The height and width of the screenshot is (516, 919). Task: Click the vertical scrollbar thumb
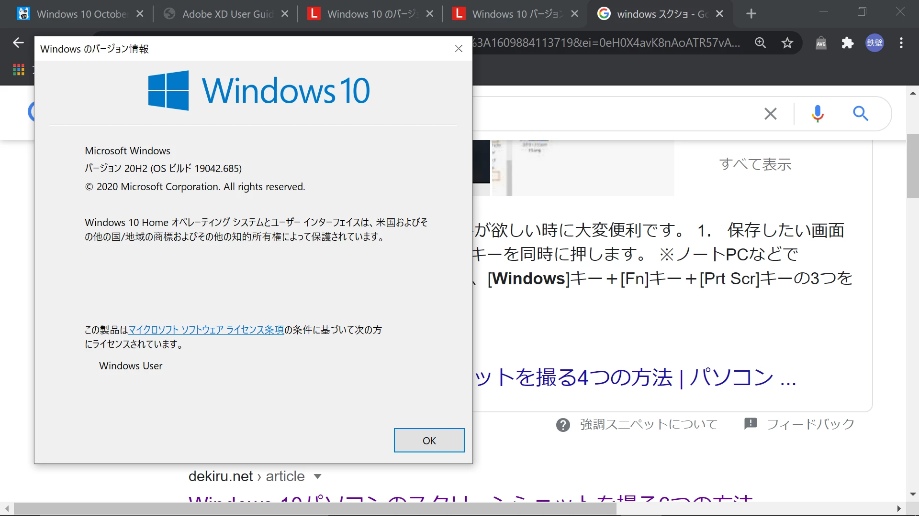[912, 166]
